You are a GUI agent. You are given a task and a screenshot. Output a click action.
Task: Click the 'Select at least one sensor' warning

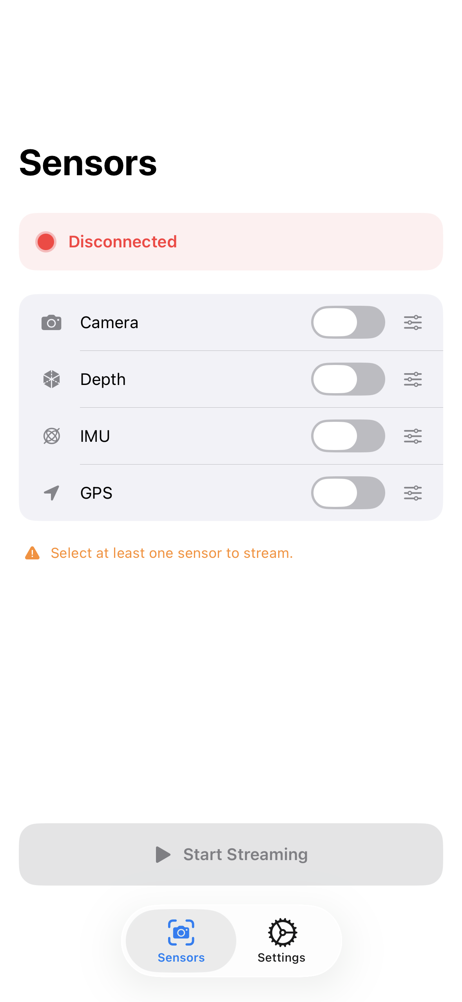pos(172,553)
